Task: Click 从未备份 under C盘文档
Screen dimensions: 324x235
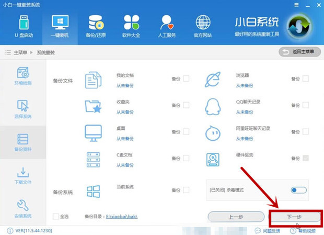Action: [125, 165]
